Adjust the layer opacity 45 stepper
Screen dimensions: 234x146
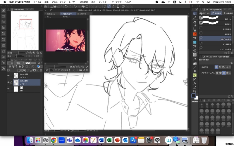41,63
